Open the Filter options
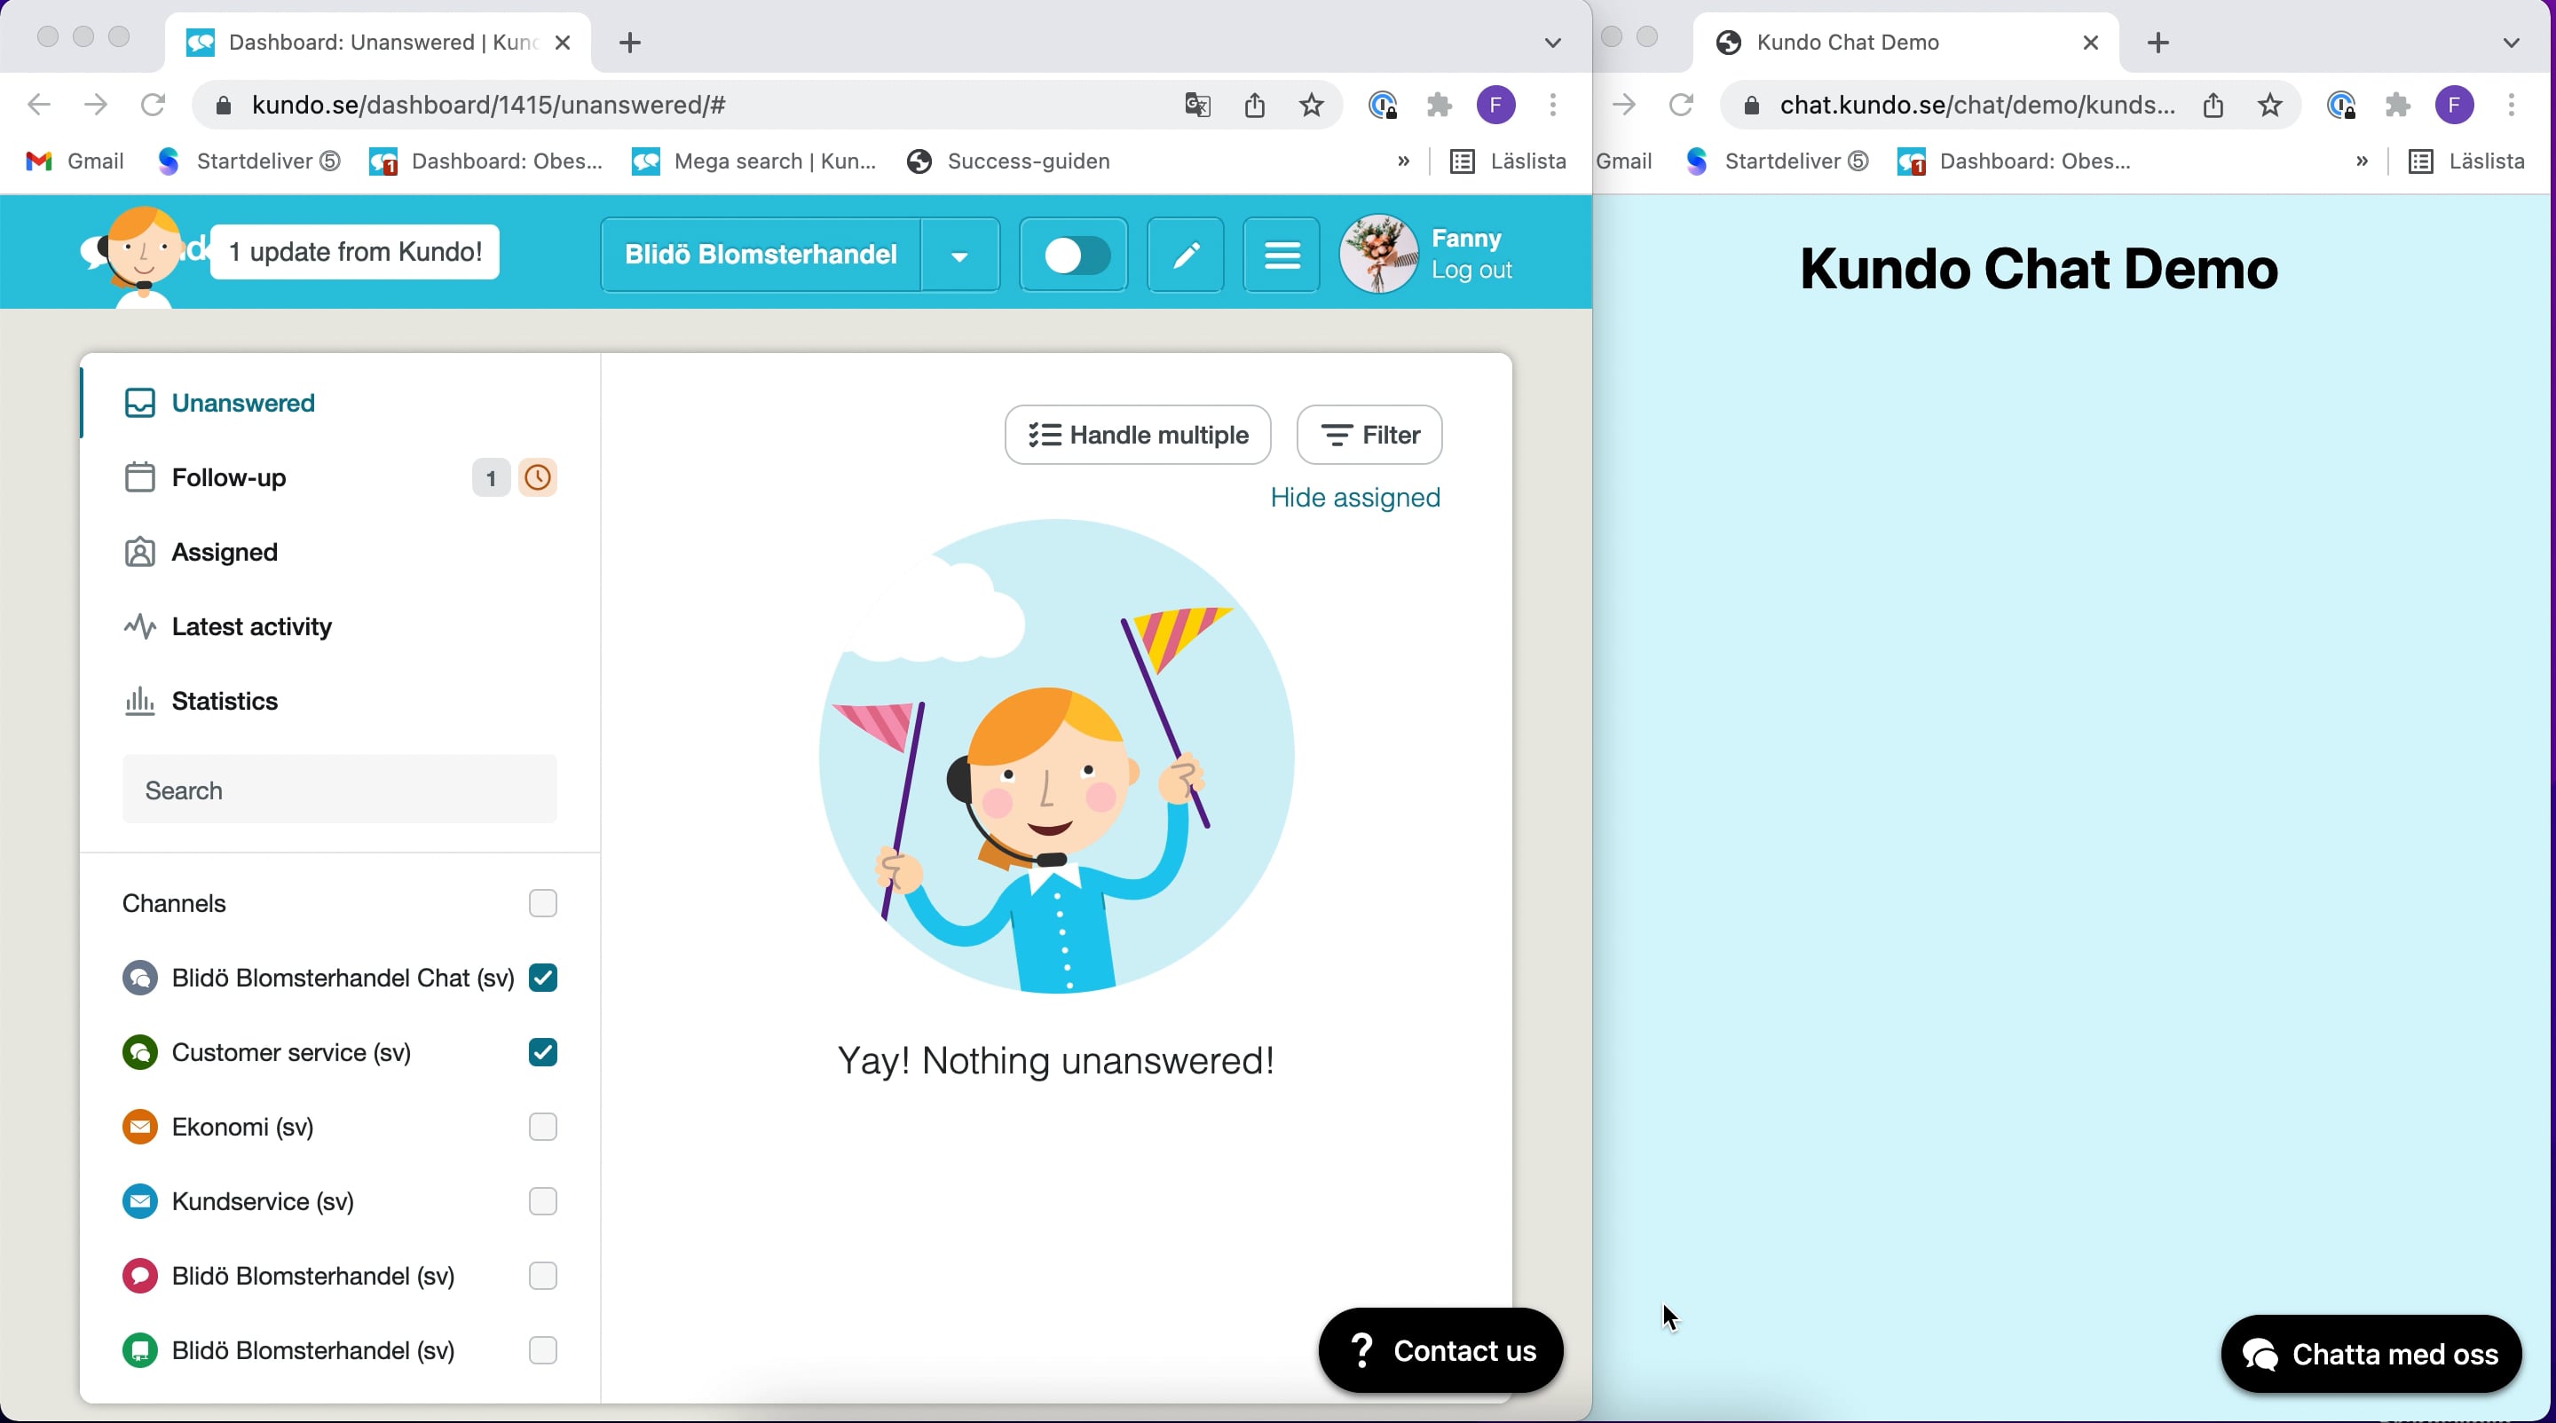 (x=1369, y=435)
